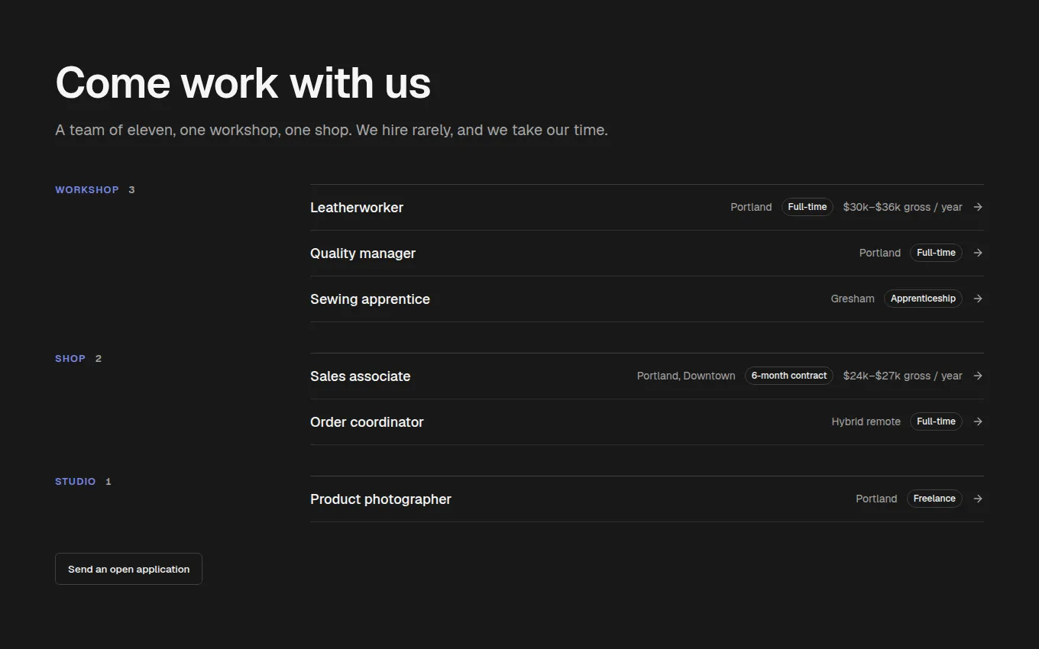1039x649 pixels.
Task: Click the Apprenticeship badge
Action: coord(923,299)
